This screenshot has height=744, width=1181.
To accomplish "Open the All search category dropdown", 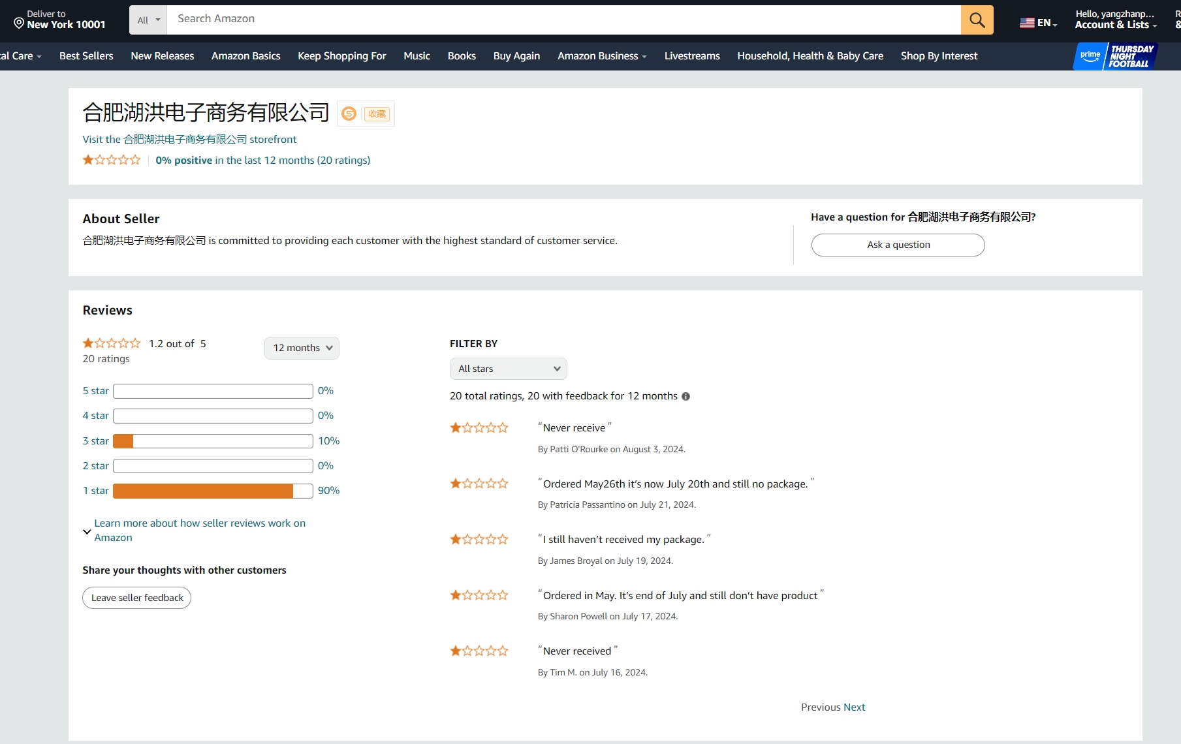I will [x=148, y=20].
